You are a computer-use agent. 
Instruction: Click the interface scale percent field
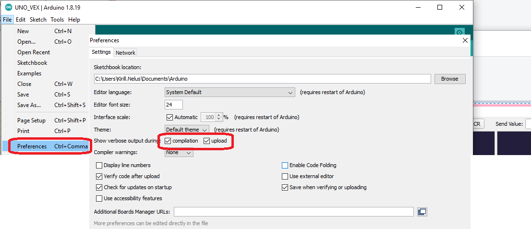point(208,117)
